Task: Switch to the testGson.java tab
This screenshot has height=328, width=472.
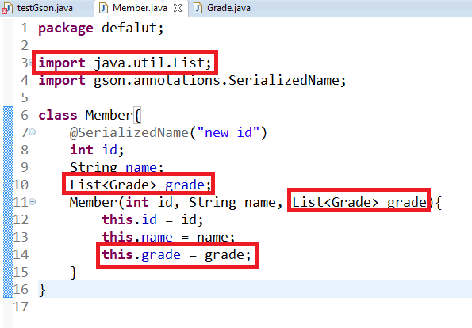Action: pos(45,8)
